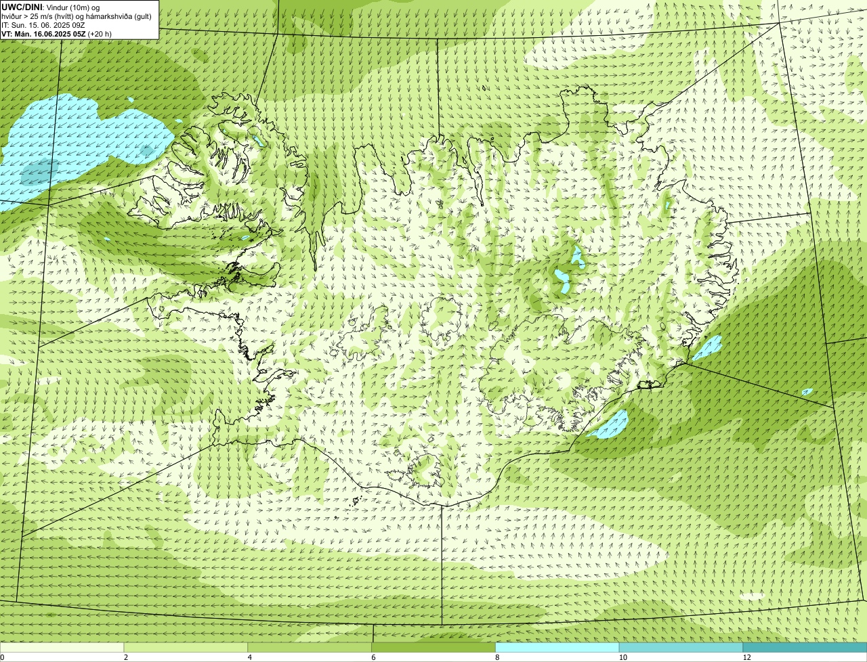867x662 pixels.
Task: Click the legend scale label "6"
Action: [x=373, y=657]
